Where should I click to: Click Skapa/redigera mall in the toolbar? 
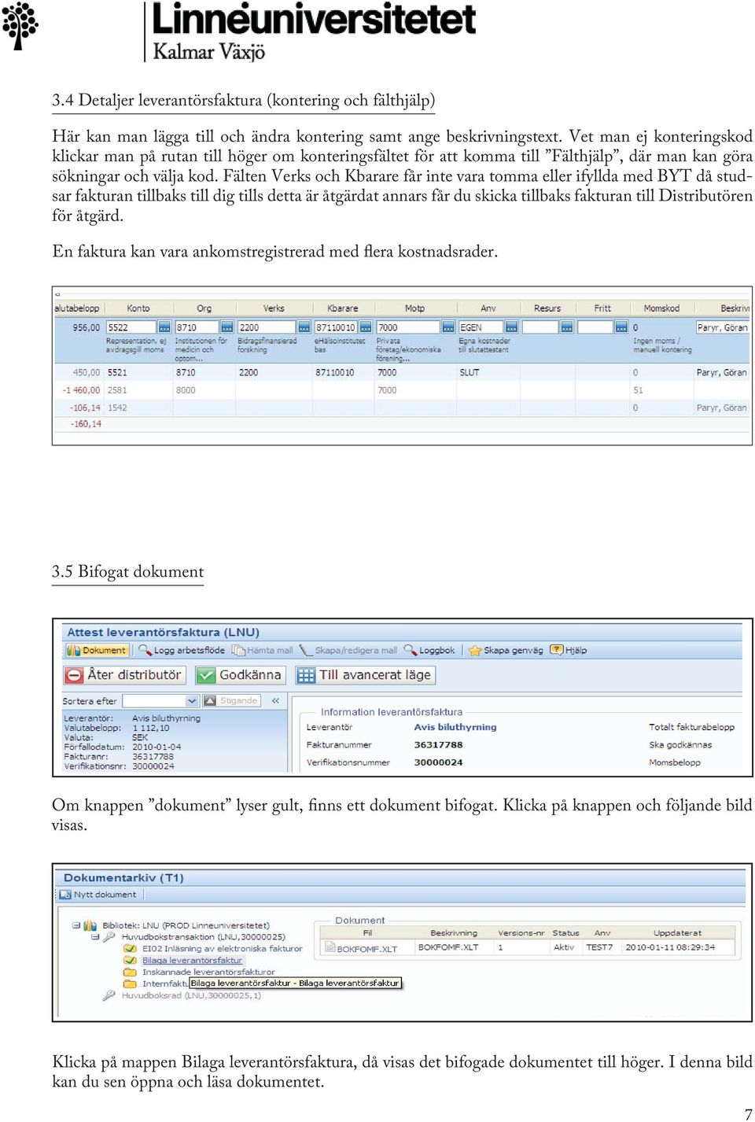tap(348, 650)
